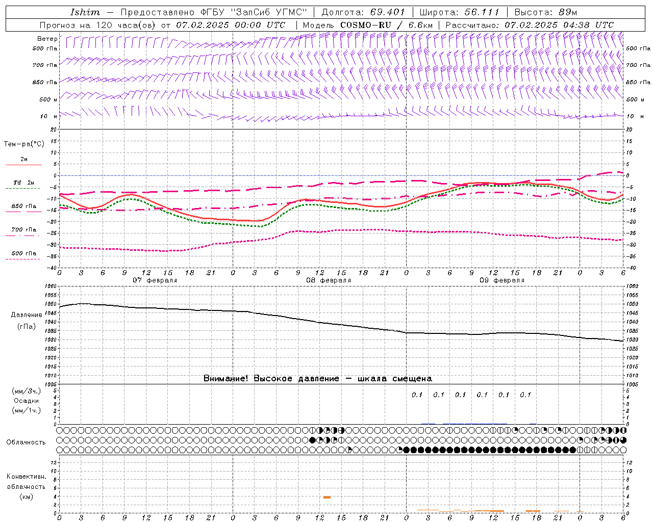Click the blue zero-degree line in temperature chart
The width and height of the screenshot is (653, 522).
point(341,175)
